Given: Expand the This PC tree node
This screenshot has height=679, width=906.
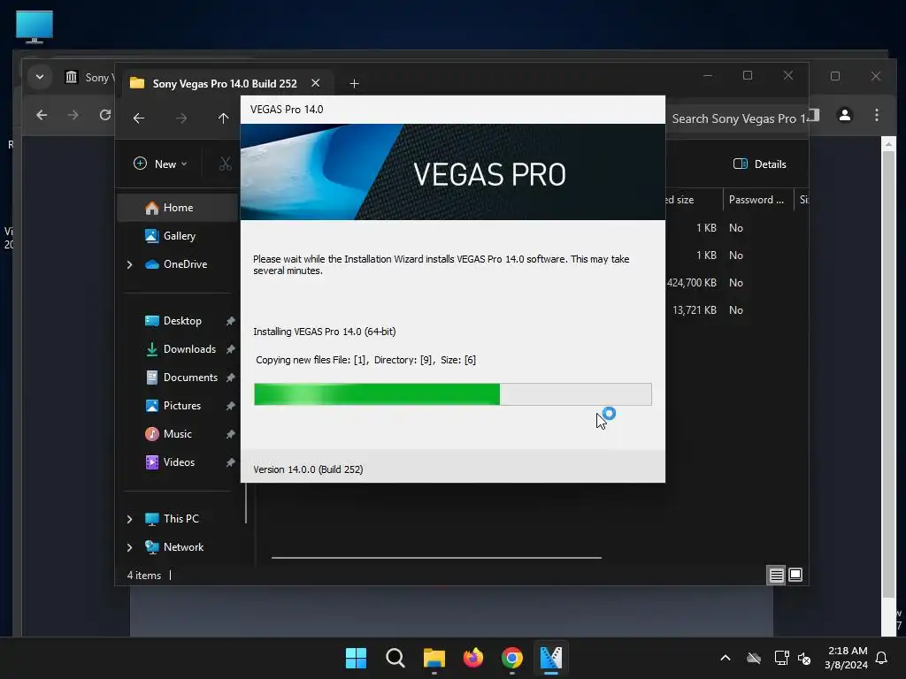Looking at the screenshot, I should click(x=129, y=519).
